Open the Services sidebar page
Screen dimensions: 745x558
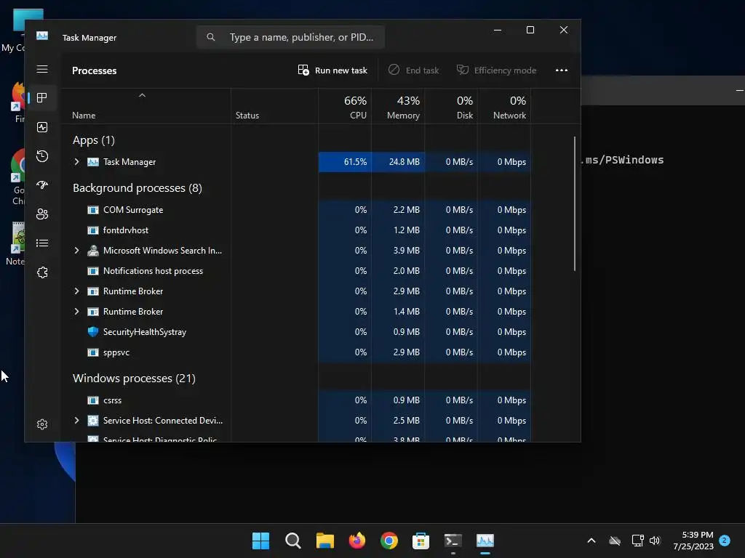tap(42, 272)
